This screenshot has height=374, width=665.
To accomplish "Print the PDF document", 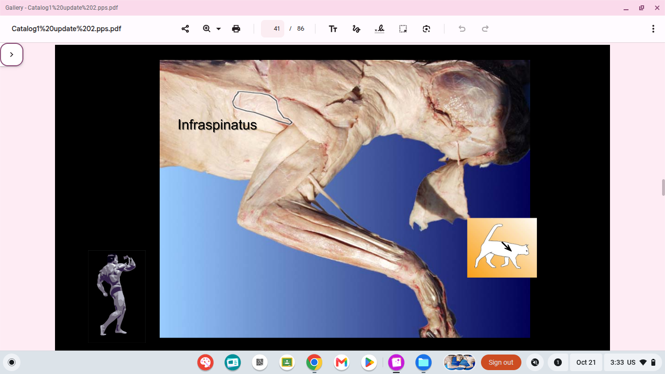I will [236, 29].
